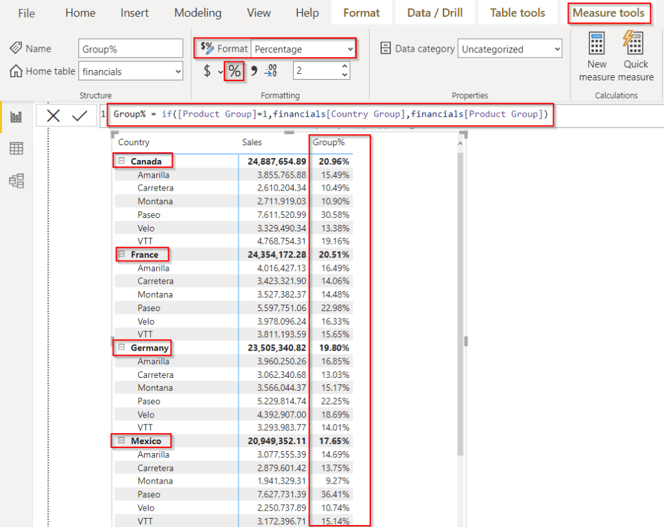Image resolution: width=664 pixels, height=527 pixels.
Task: Switch to Report view in sidebar
Action: pyautogui.click(x=16, y=117)
